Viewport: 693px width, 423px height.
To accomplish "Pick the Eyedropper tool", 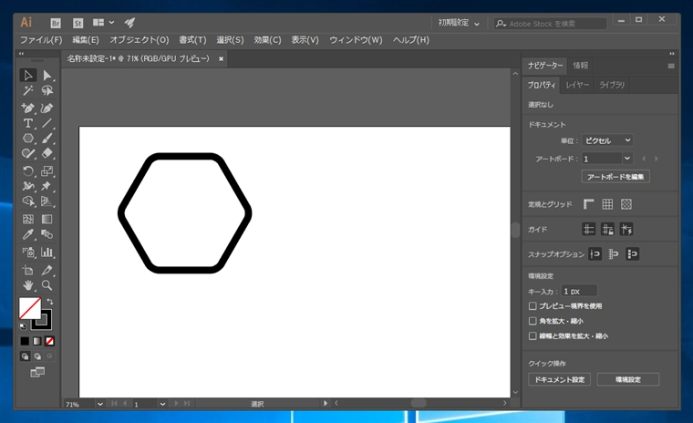I will 28,234.
